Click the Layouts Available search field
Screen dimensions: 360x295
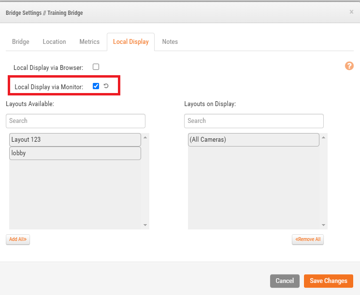pyautogui.click(x=75, y=121)
